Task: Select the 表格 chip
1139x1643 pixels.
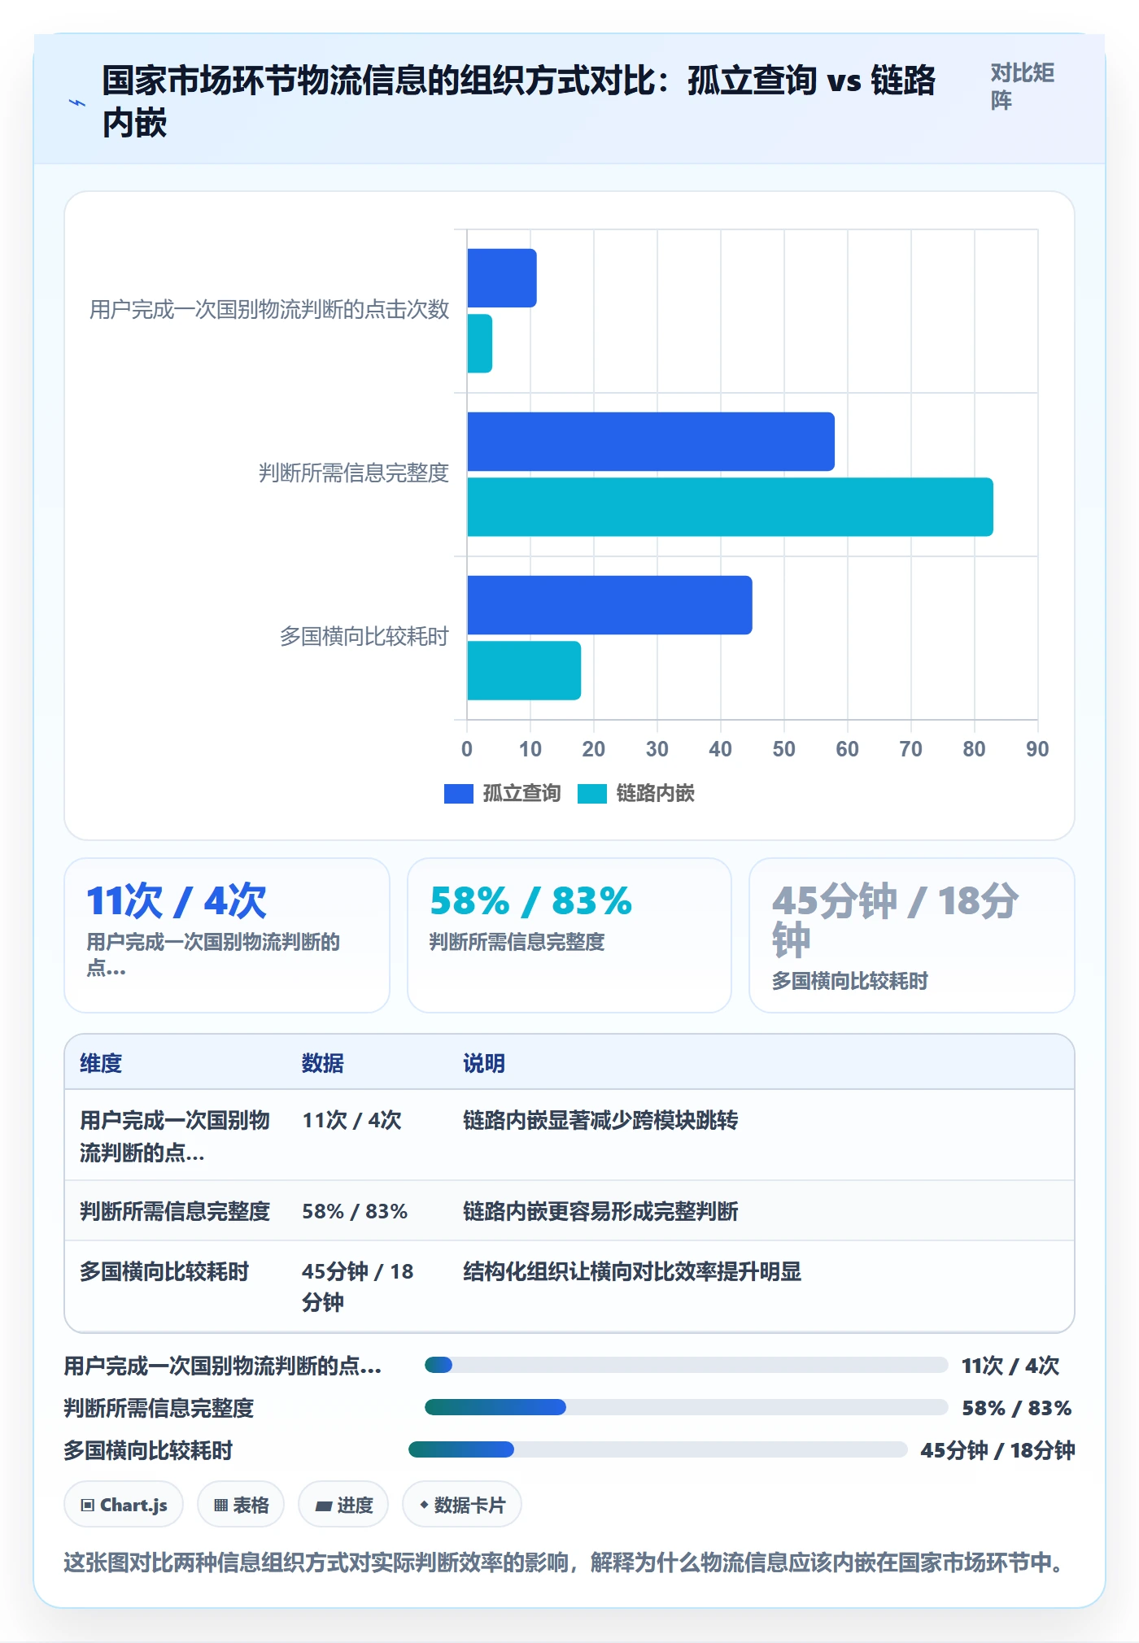Action: [241, 1505]
